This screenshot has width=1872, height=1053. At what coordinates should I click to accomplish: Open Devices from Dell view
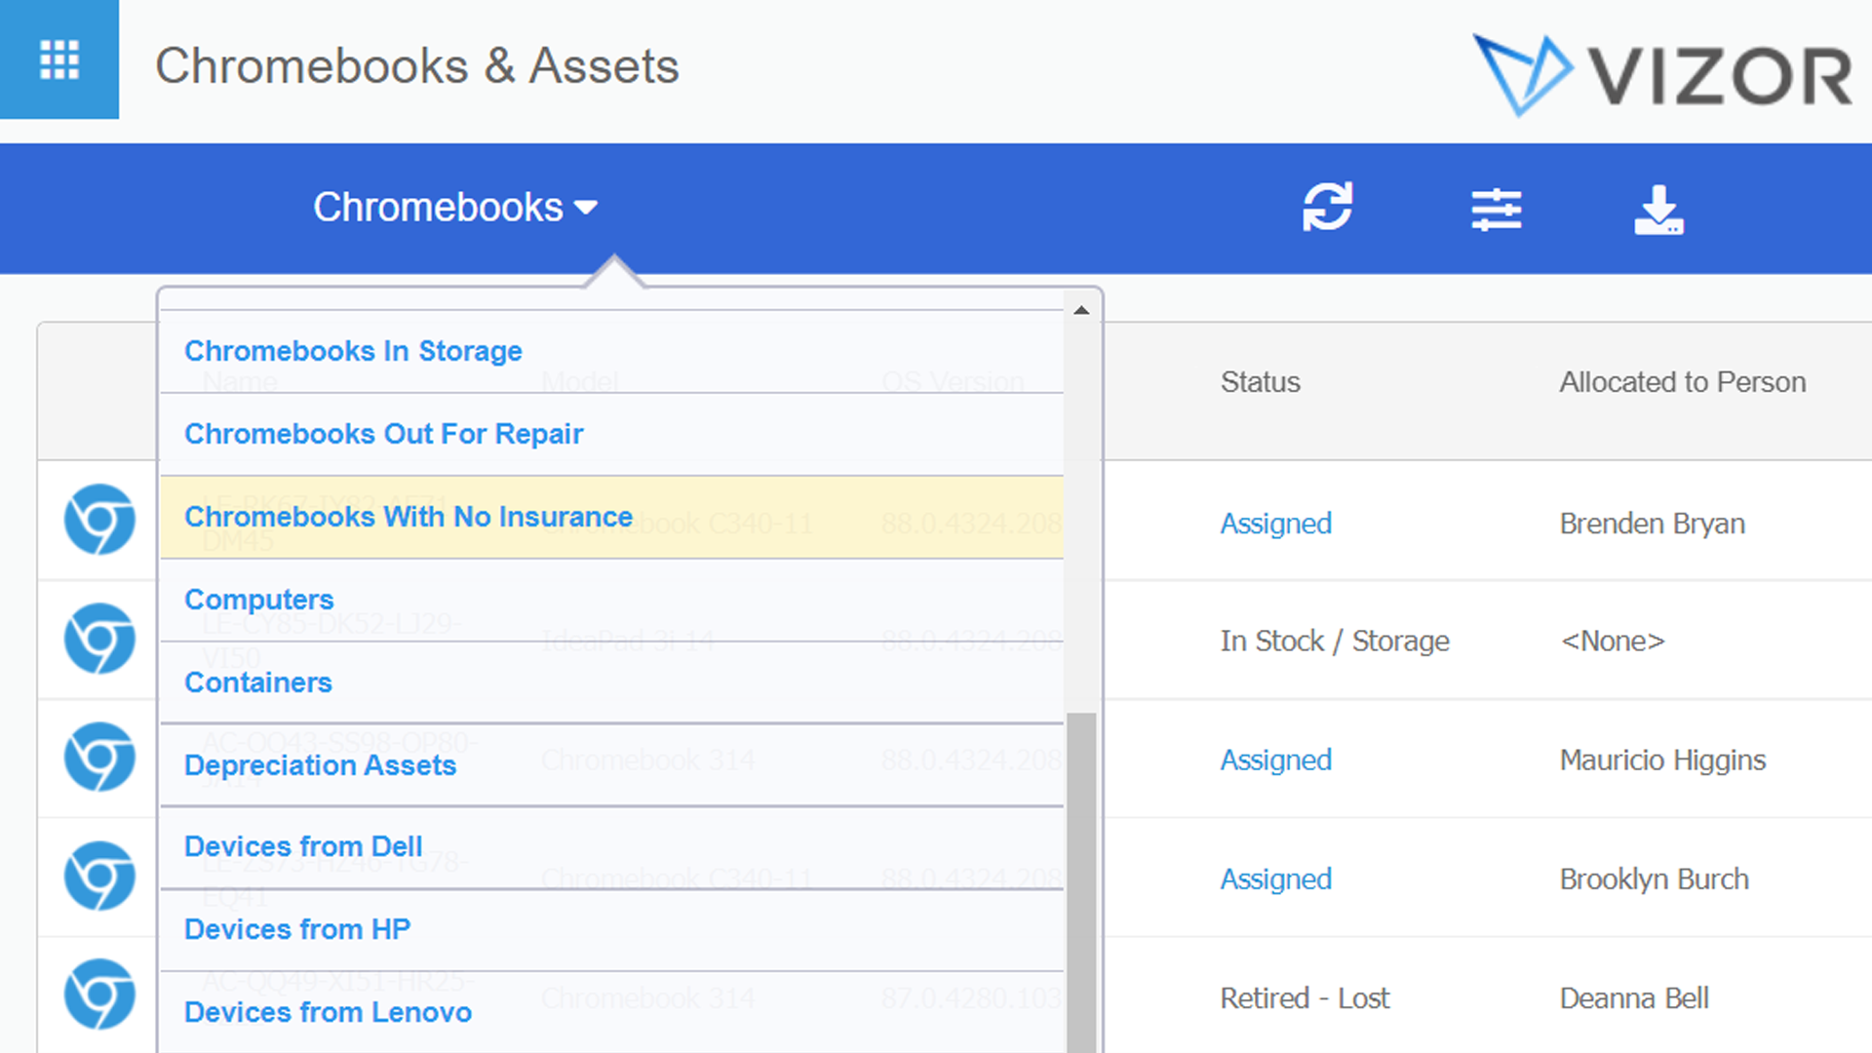pos(611,847)
